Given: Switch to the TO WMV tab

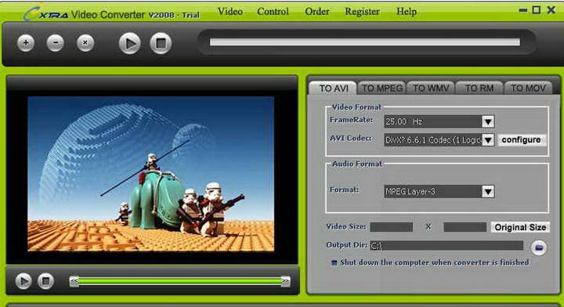Looking at the screenshot, I should (x=431, y=88).
